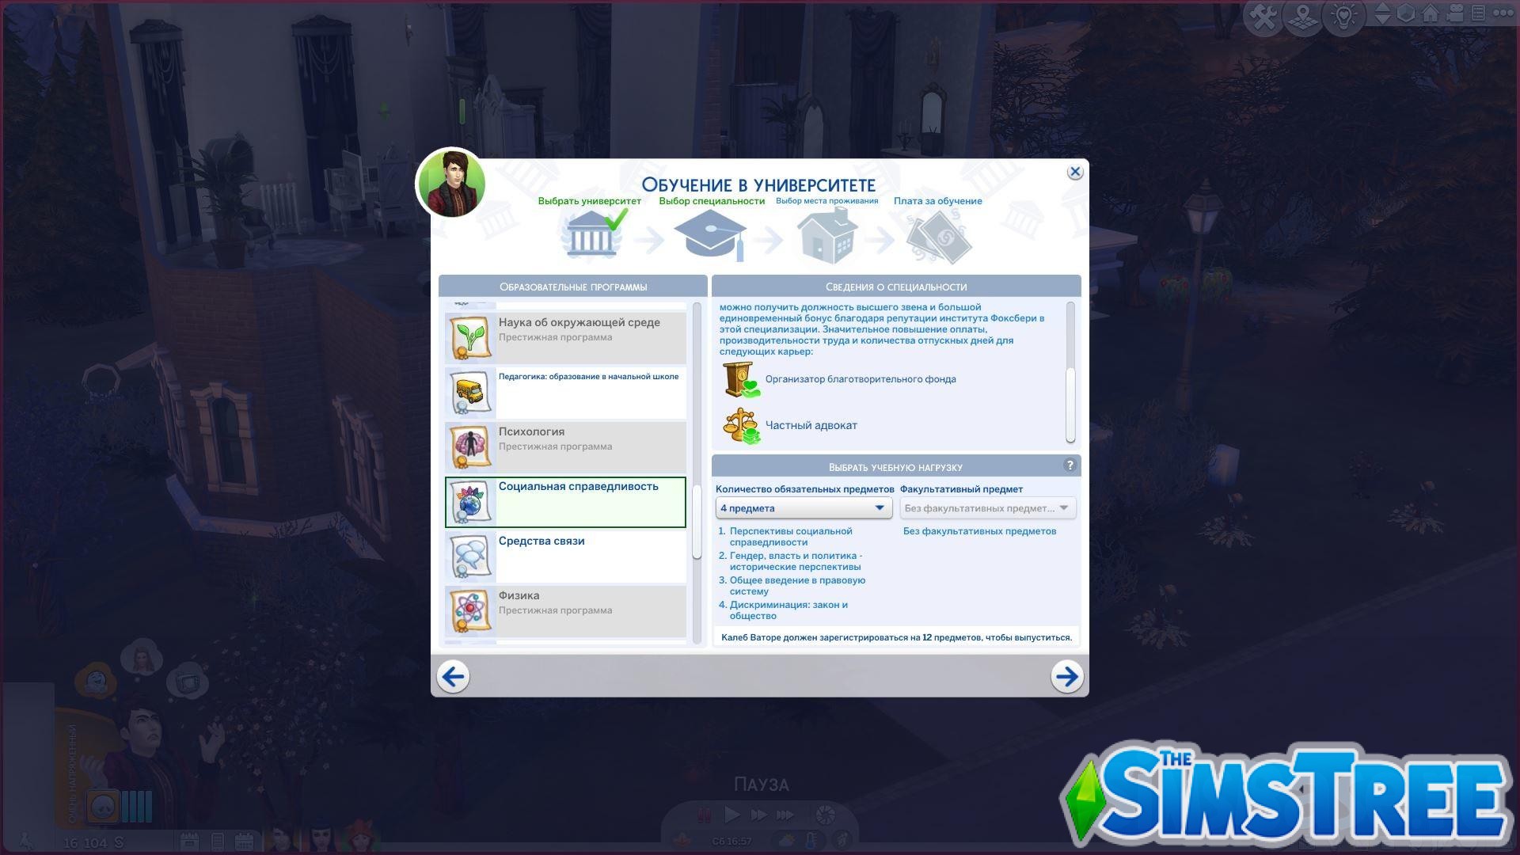Open the 'Выбор специальности' step
This screenshot has width=1520, height=855.
(x=712, y=201)
